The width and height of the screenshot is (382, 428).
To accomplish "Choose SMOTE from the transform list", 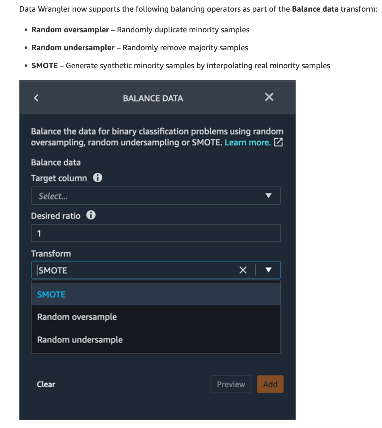I will point(51,295).
